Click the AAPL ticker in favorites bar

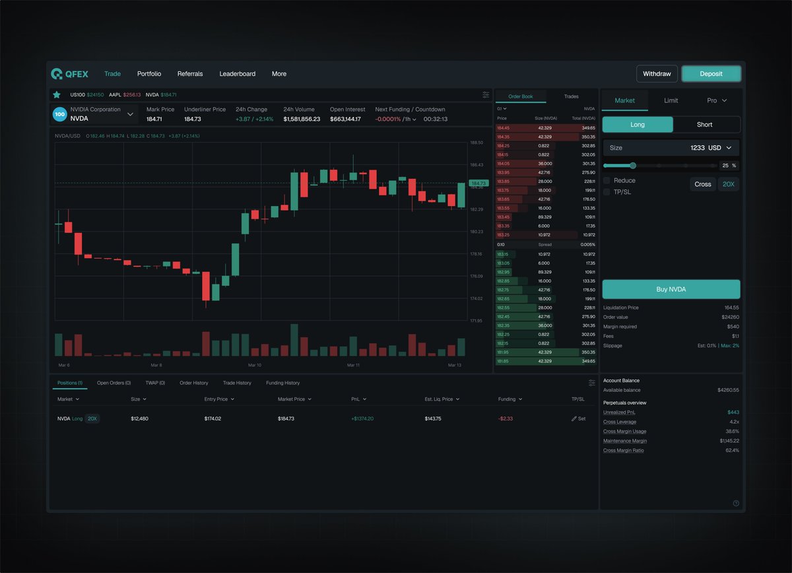pos(125,95)
